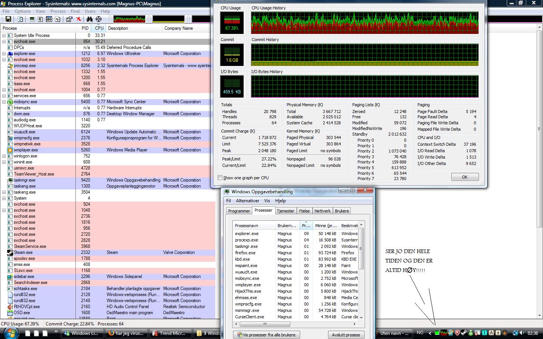Viewport: 543px width, 339px height.
Task: Click the crosshair Find Window's Process icon
Action: tap(98, 19)
